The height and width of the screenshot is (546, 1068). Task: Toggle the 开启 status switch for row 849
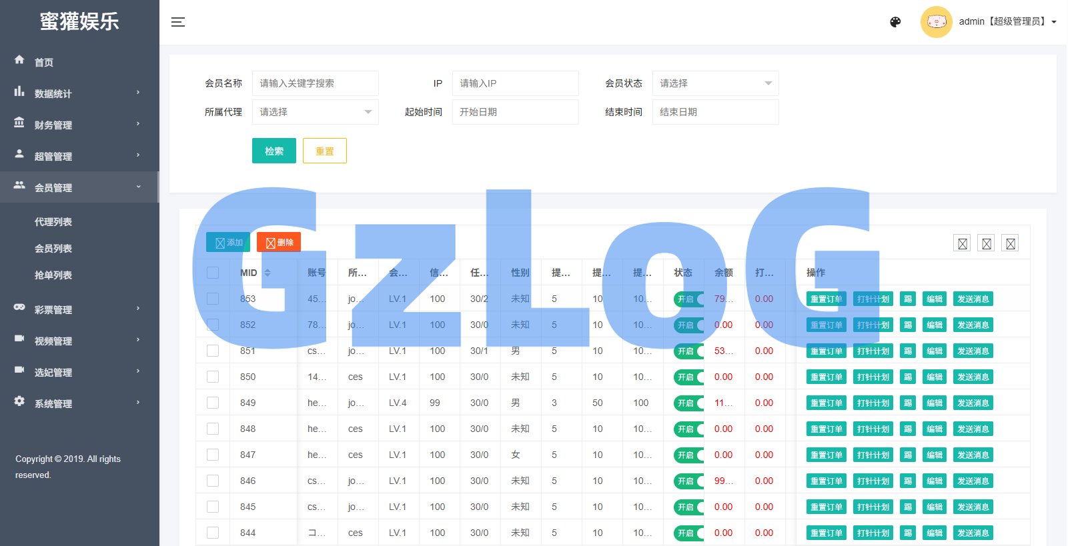(x=688, y=403)
